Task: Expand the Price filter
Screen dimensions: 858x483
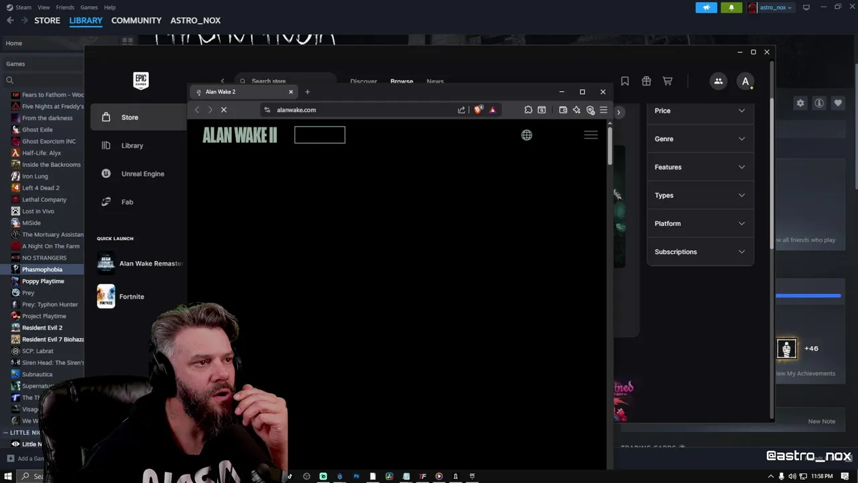Action: (700, 111)
